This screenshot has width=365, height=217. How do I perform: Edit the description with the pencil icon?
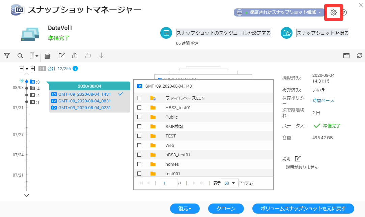[298, 159]
